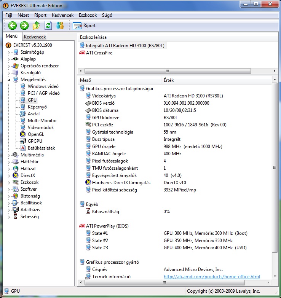Open the Nézet menu
Viewport: 281px width, 298px height.
click(23, 15)
